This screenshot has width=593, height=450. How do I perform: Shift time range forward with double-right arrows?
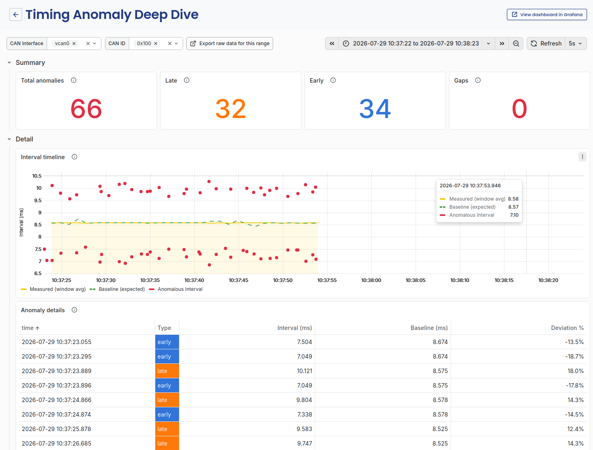point(502,44)
